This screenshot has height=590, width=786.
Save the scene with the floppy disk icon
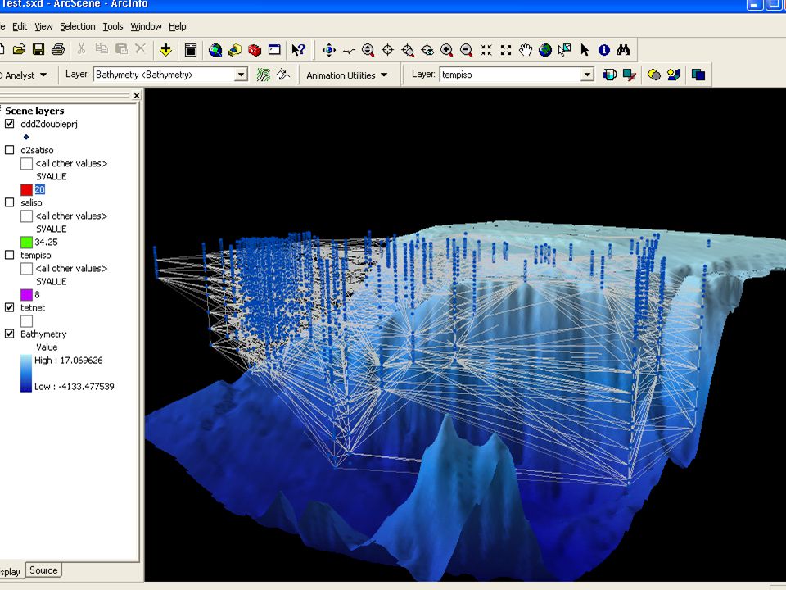(38, 49)
